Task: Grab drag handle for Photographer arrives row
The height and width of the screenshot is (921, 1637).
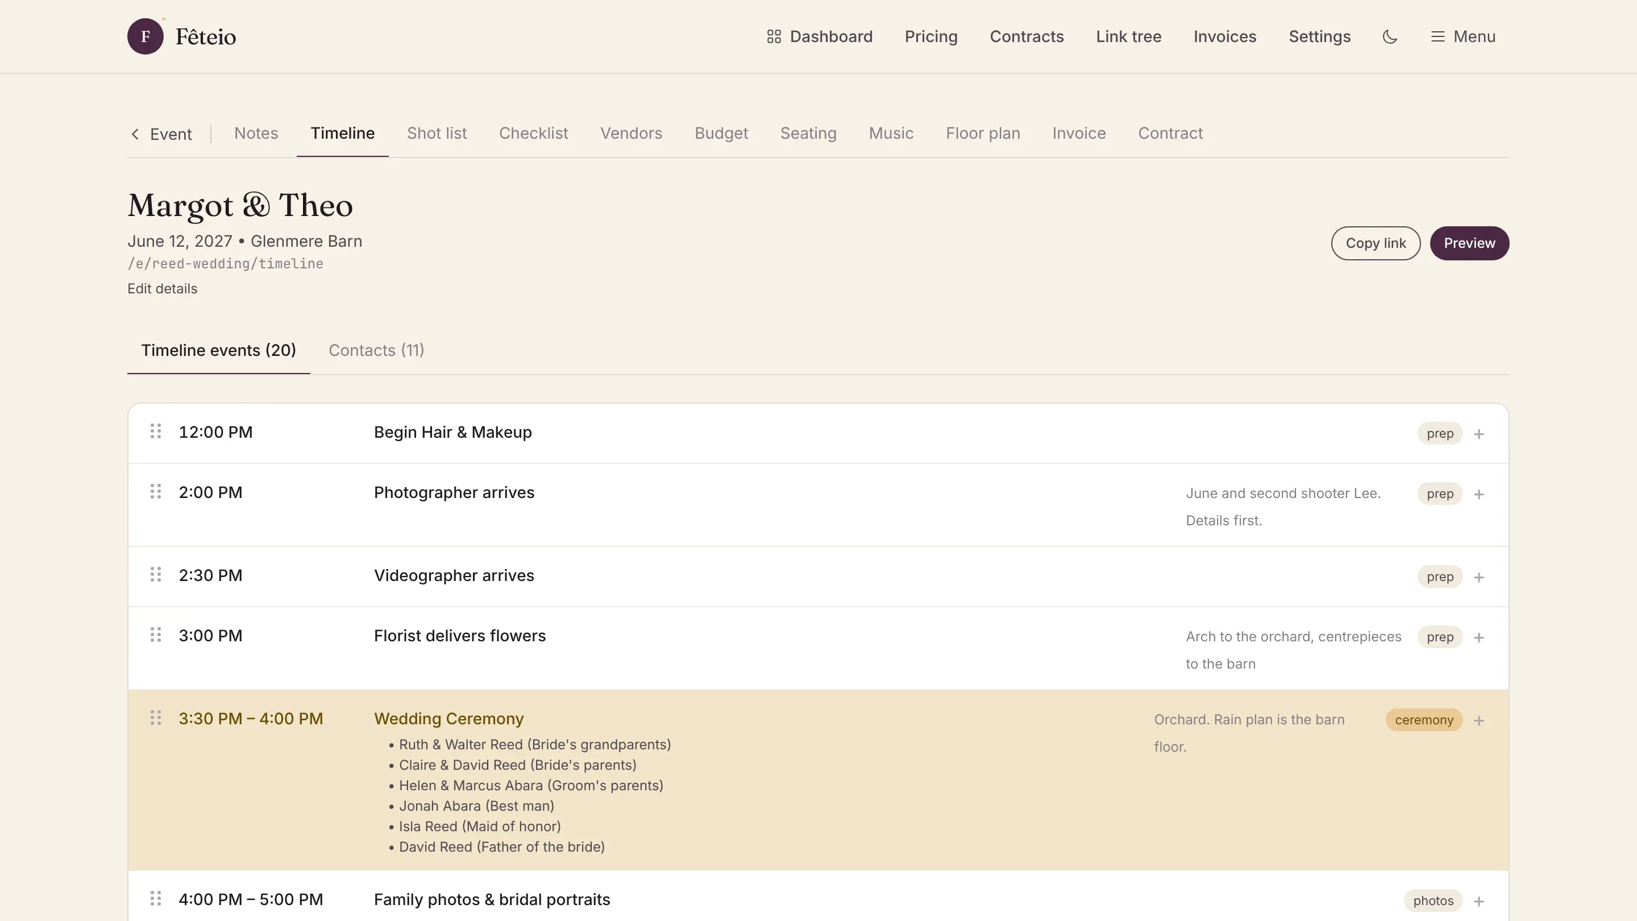Action: coord(156,492)
